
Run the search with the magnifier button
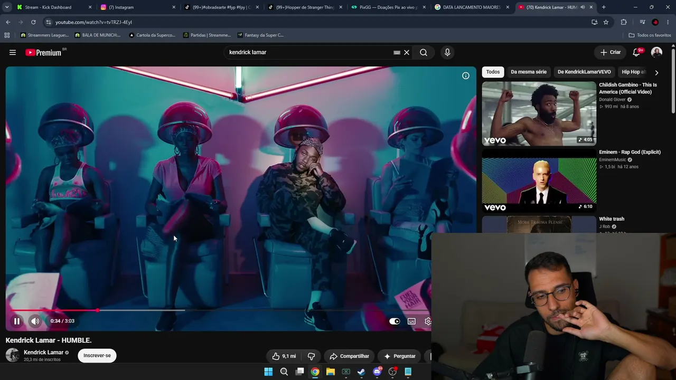pos(424,52)
